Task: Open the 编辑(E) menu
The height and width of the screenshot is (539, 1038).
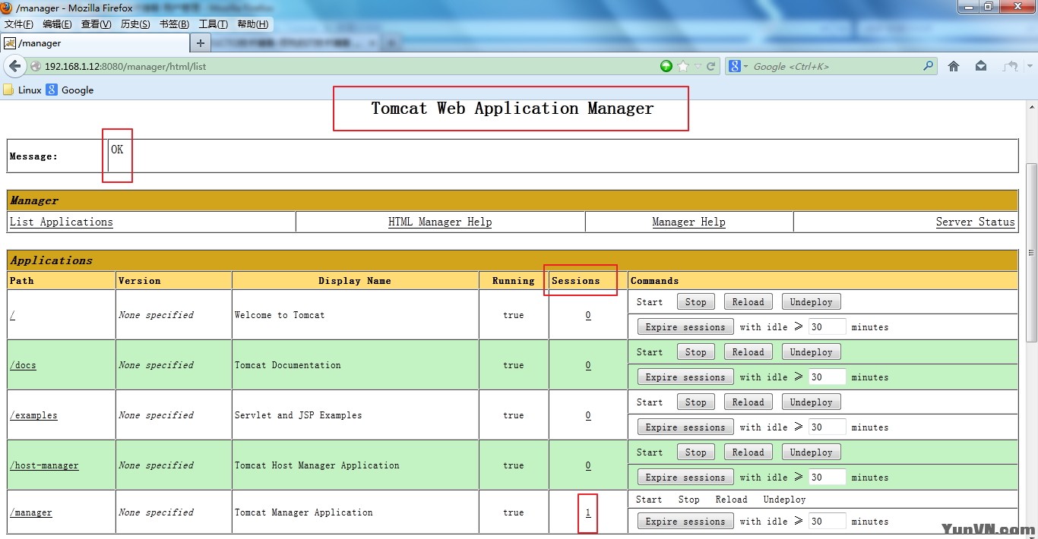Action: (58, 24)
